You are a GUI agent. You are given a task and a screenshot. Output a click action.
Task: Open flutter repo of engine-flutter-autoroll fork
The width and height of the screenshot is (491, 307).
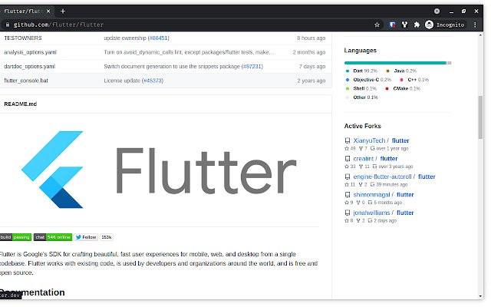coord(427,177)
